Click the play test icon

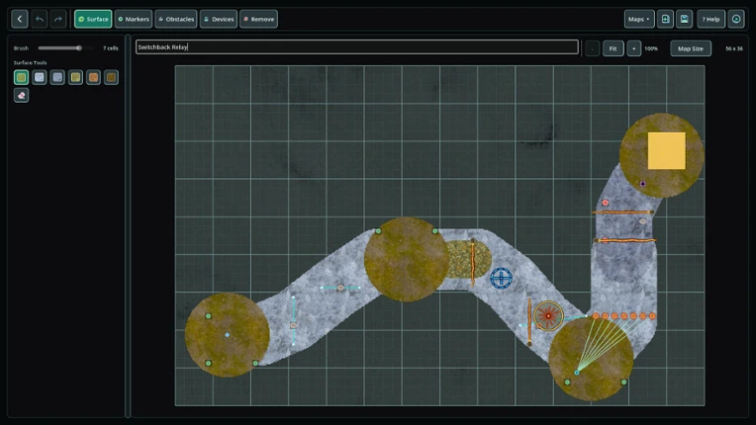736,19
